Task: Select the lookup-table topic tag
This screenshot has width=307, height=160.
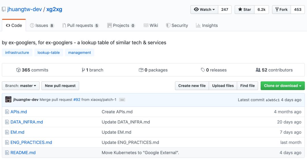Action: (x=49, y=53)
